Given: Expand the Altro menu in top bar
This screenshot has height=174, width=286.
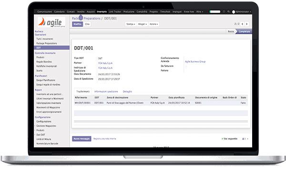Looking at the screenshot, I should (x=200, y=12).
